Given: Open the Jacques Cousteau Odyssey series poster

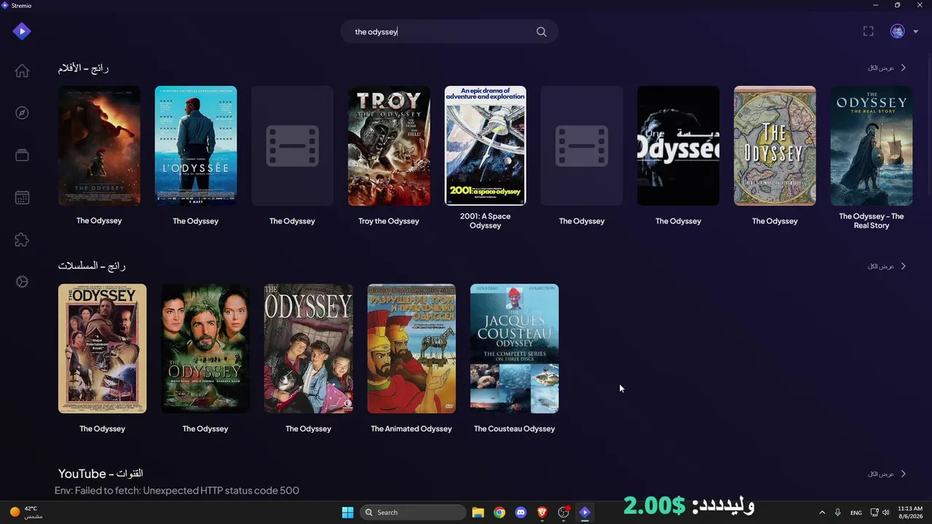Looking at the screenshot, I should tap(515, 349).
